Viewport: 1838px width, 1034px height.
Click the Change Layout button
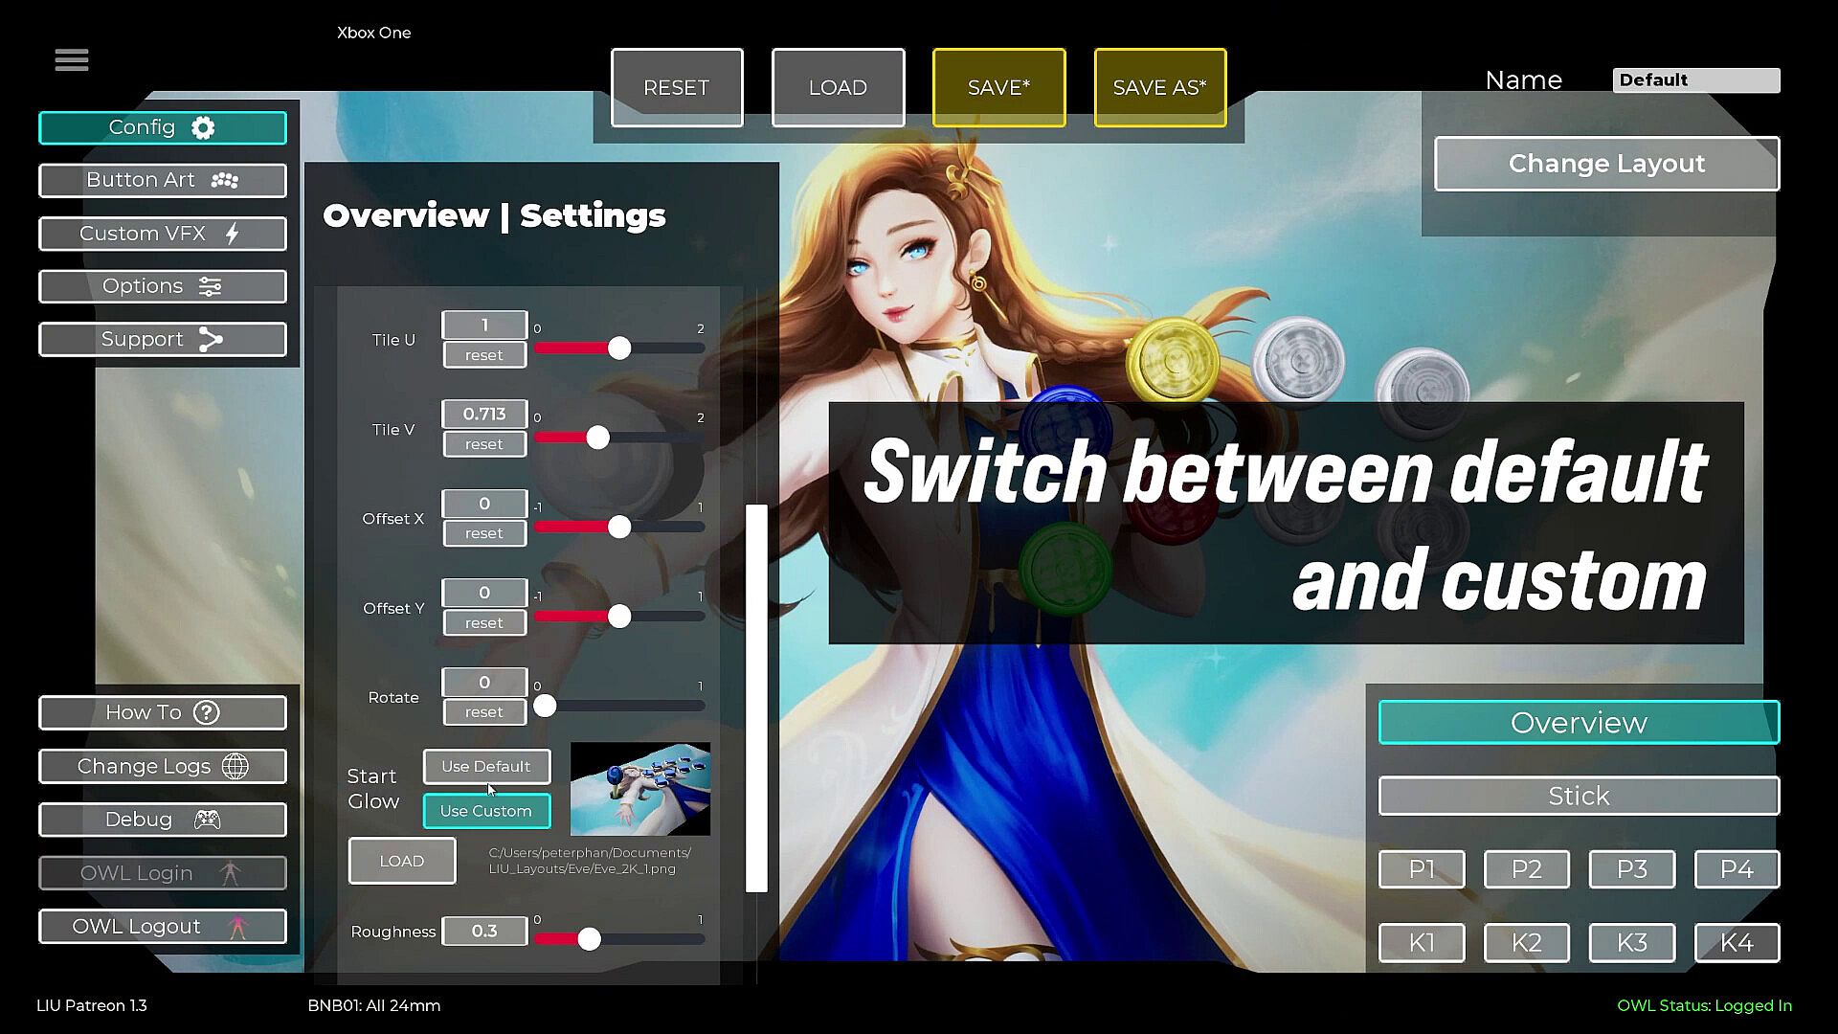[1606, 164]
